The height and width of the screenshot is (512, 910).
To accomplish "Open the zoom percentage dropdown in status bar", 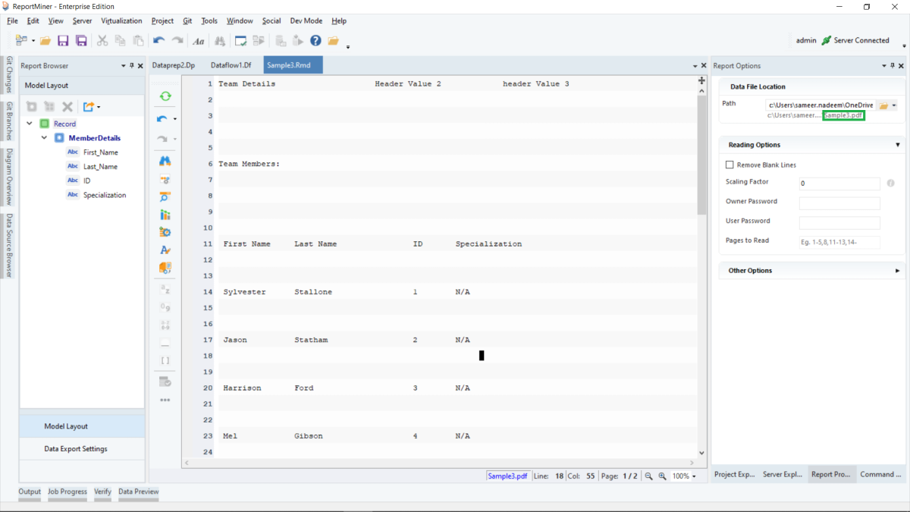I will click(695, 476).
